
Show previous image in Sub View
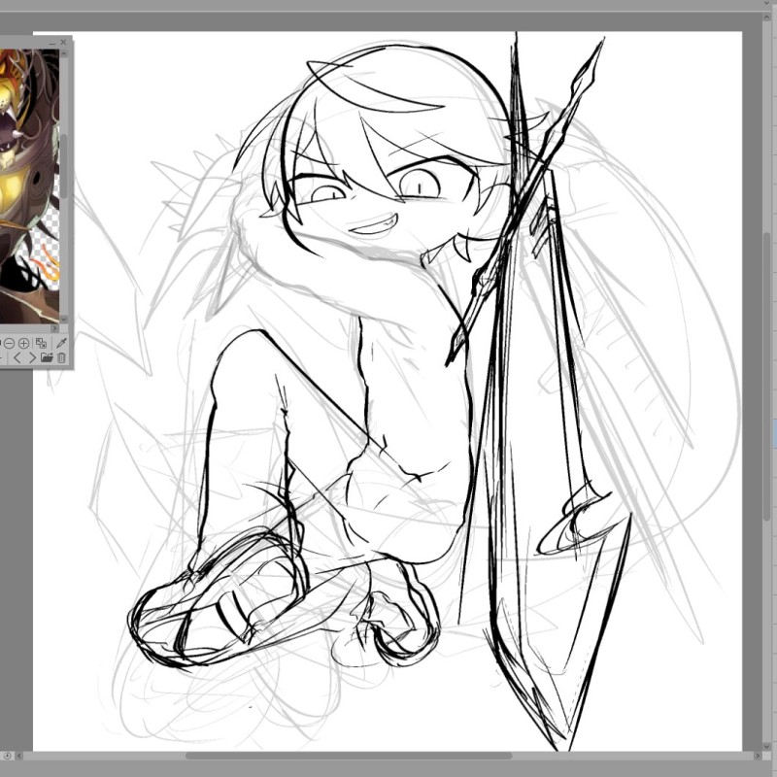(17, 357)
